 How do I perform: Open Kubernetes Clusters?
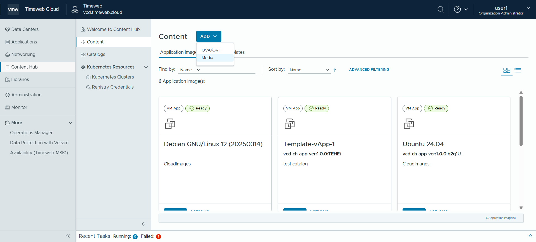pyautogui.click(x=113, y=77)
